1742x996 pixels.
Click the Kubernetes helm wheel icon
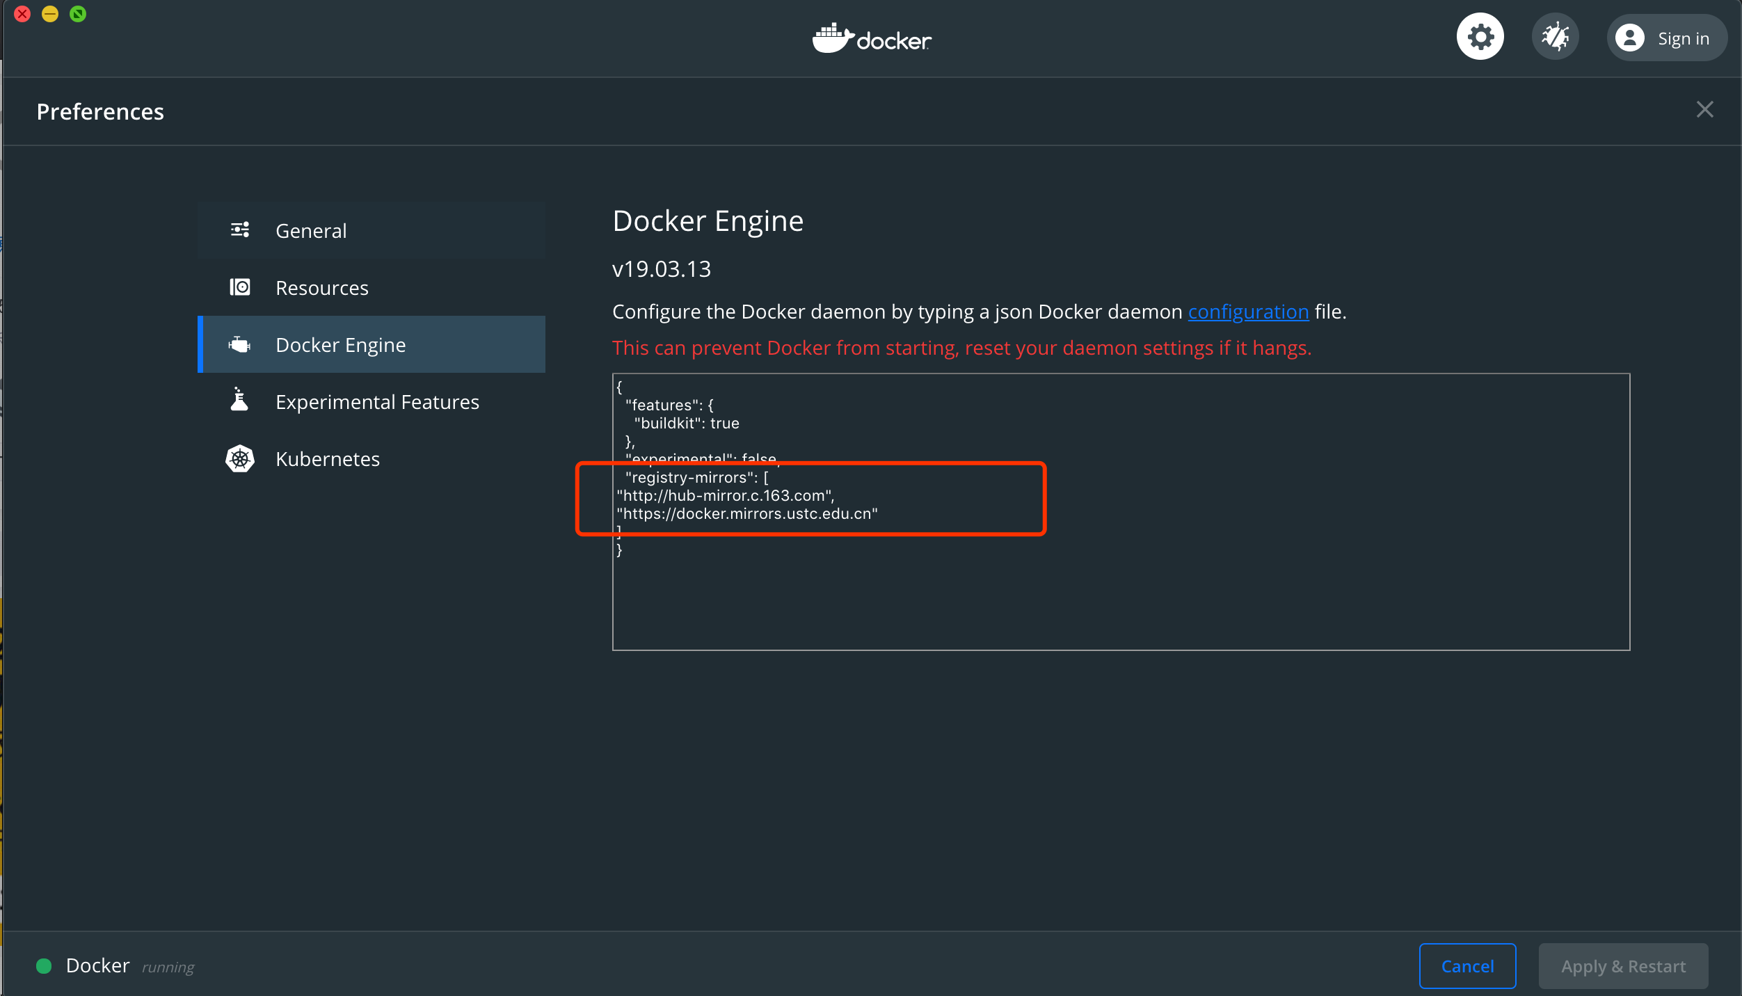[x=240, y=458]
